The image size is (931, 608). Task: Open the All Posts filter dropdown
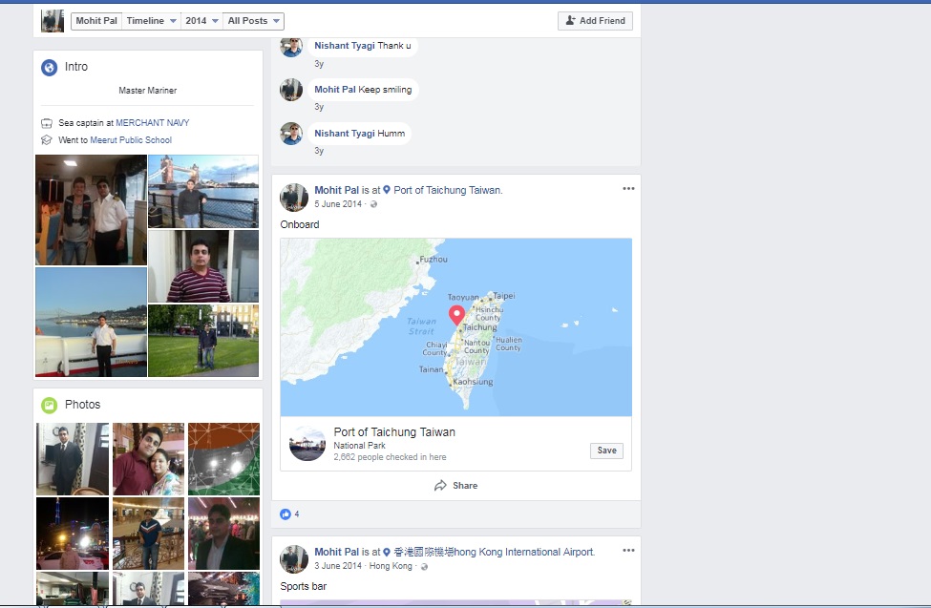(x=254, y=21)
